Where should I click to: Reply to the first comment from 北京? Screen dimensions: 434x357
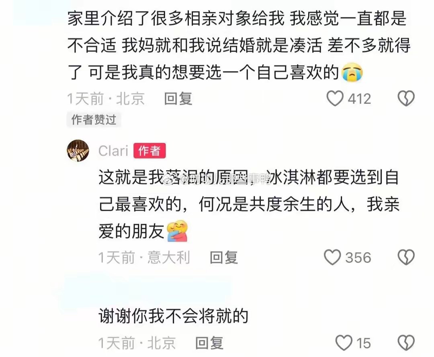tap(178, 99)
